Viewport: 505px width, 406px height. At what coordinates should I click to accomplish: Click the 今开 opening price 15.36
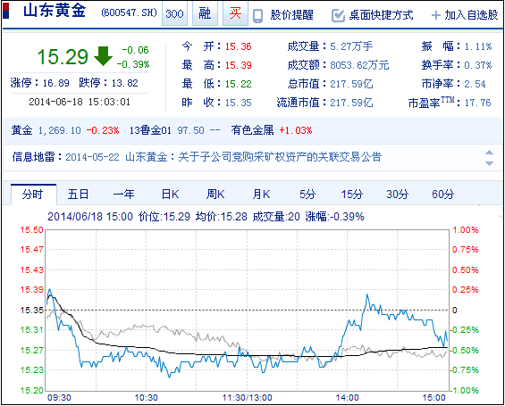[x=238, y=46]
